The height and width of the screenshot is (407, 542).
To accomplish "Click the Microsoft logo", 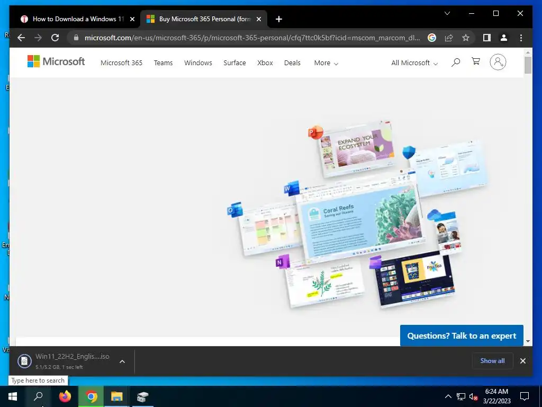I will pos(56,61).
